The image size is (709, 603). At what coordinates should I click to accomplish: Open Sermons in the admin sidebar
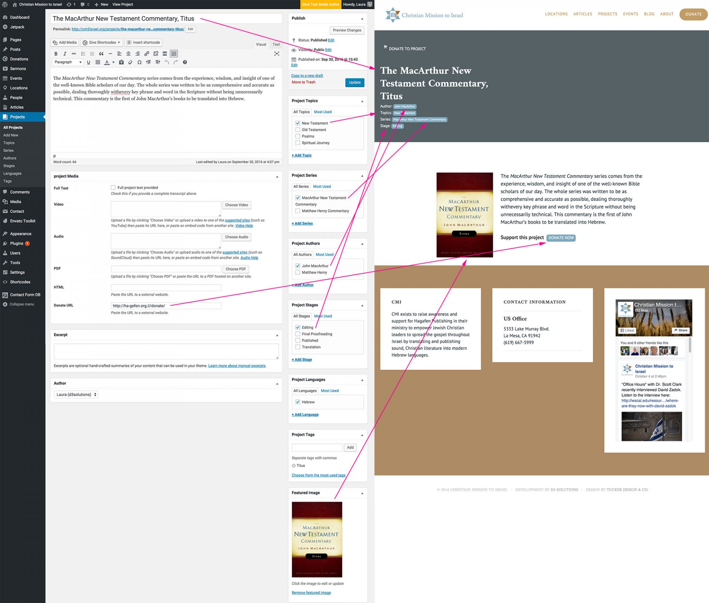[18, 69]
